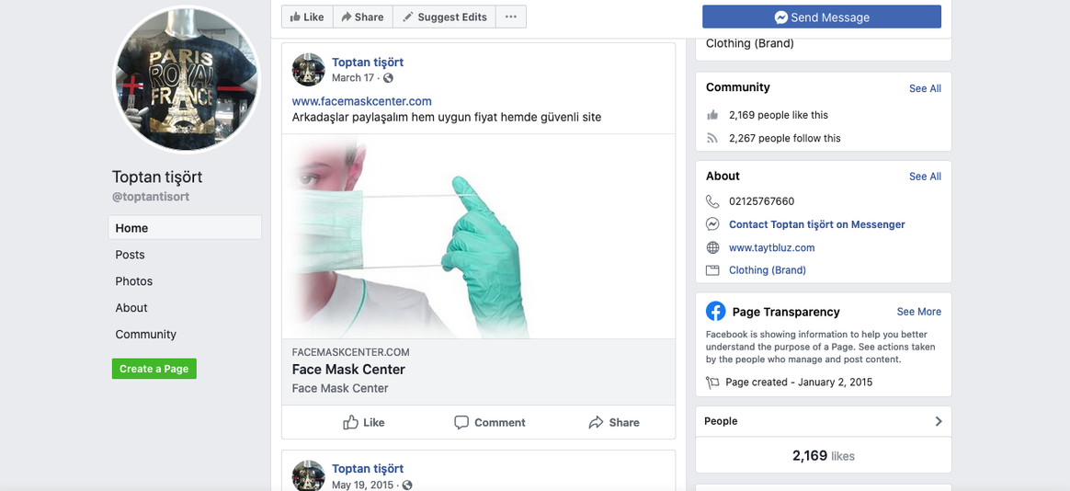Click Page created - January 2, 2015 text
The image size is (1070, 491).
799,383
